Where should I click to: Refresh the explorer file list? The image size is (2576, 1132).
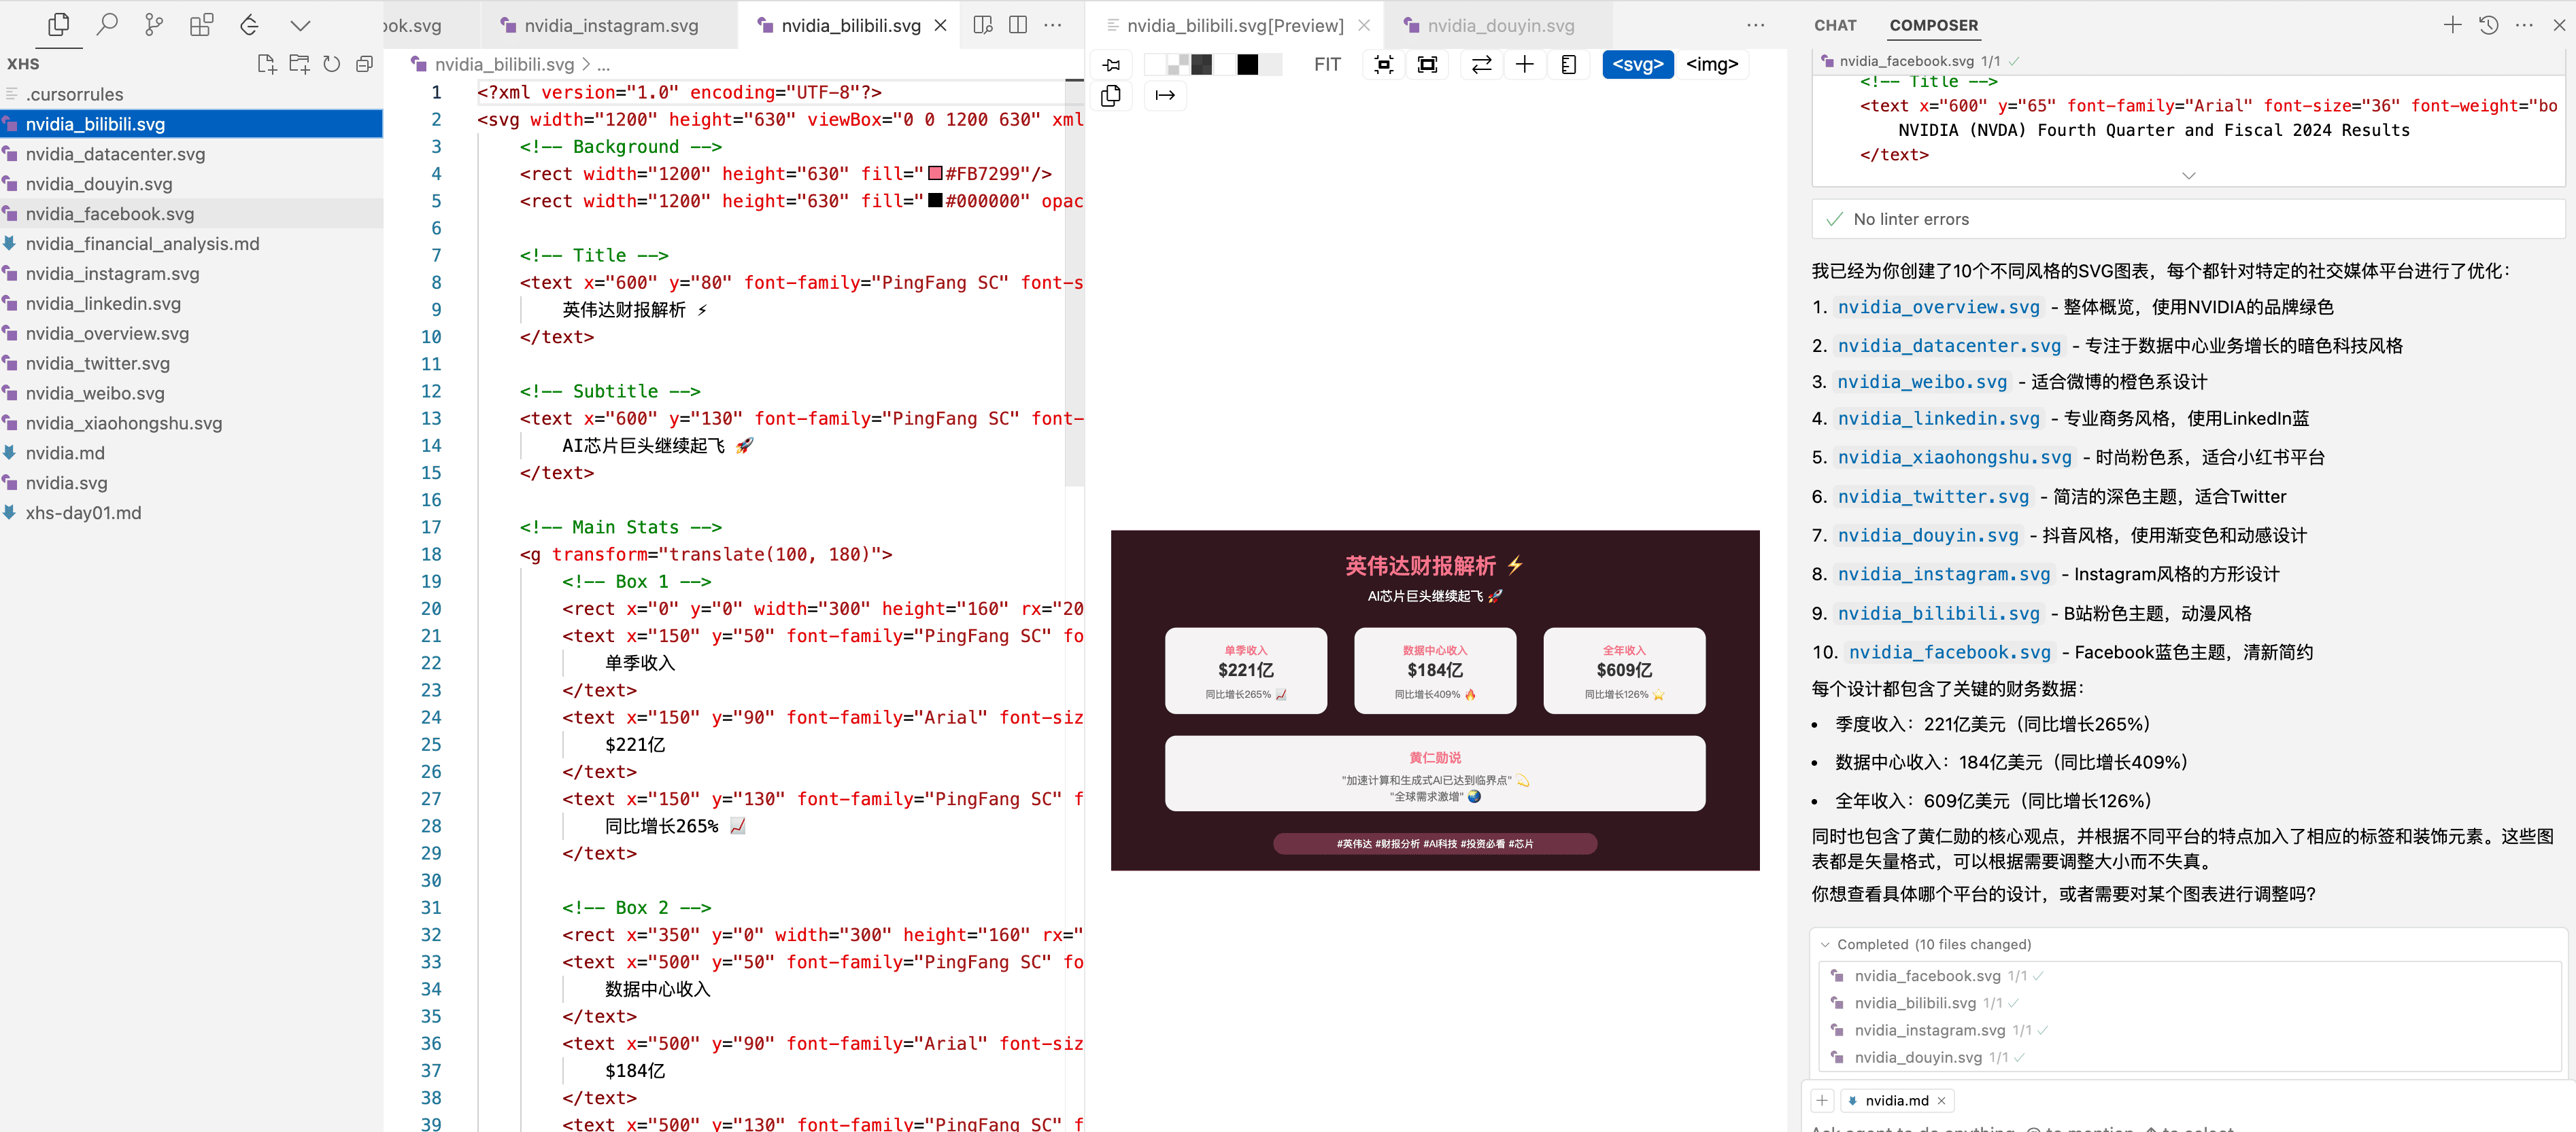pos(332,64)
